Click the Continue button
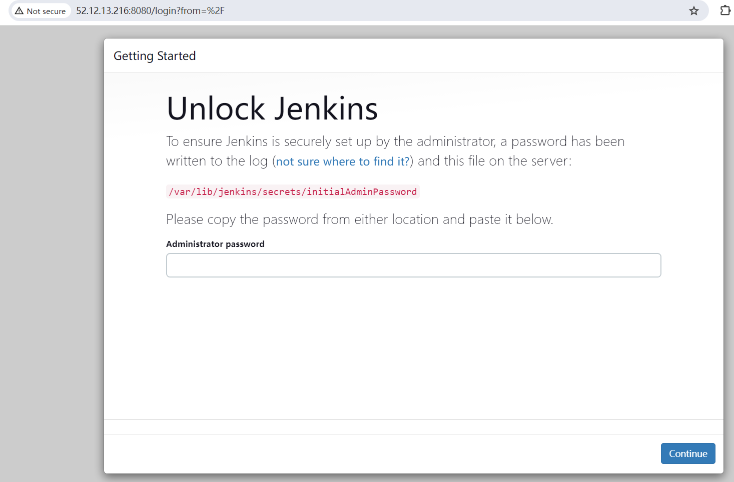Screen dimensions: 734x482 click(688, 453)
